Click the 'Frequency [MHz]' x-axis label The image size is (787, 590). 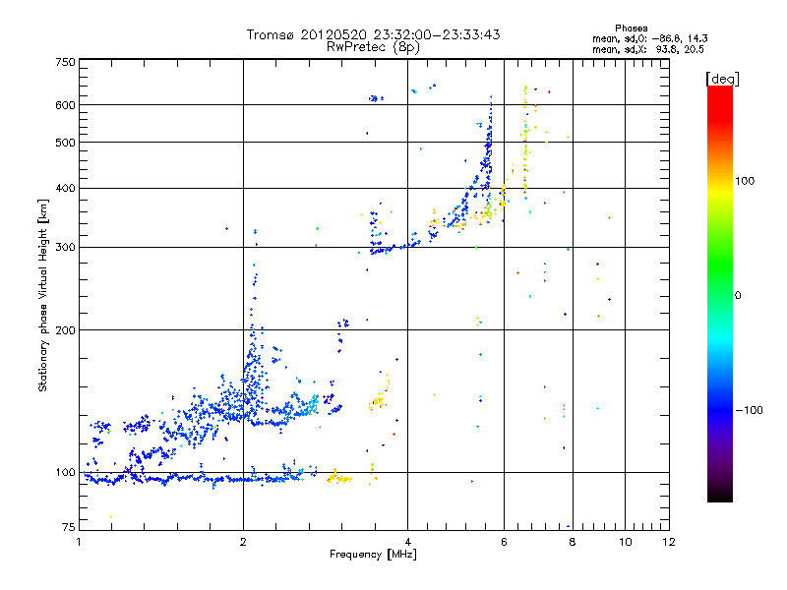373,555
